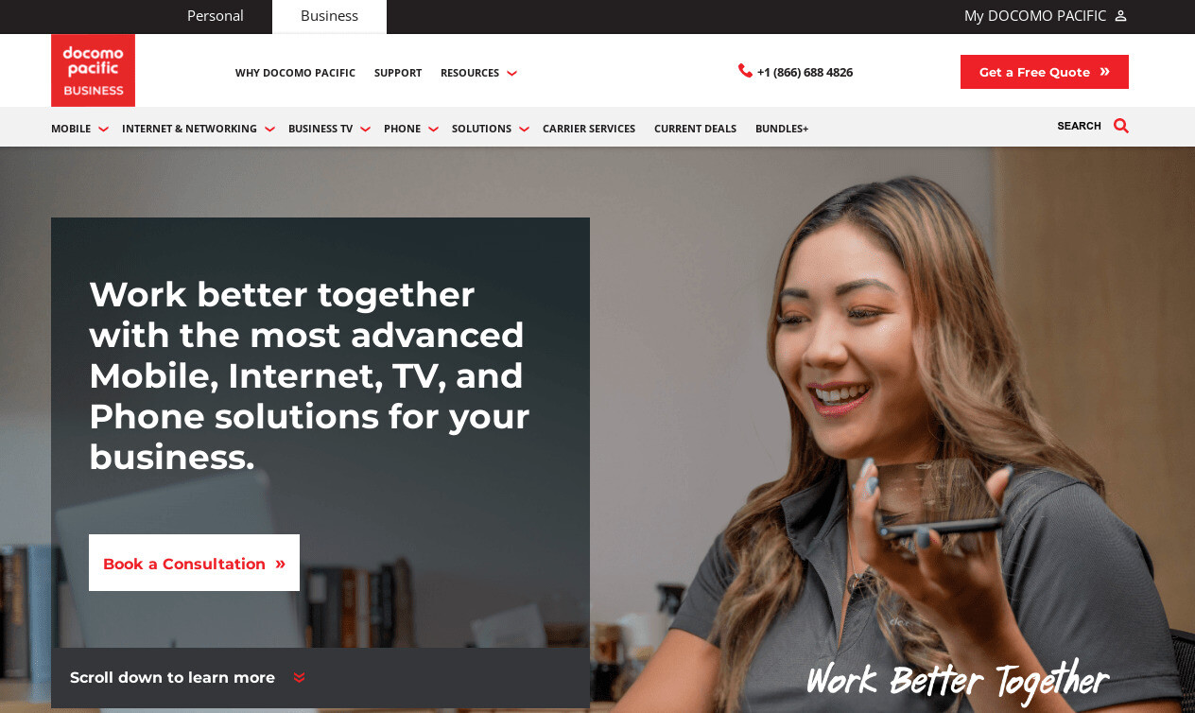Click the red double-chevron down scroll icon
This screenshot has height=713, width=1195.
point(299,678)
